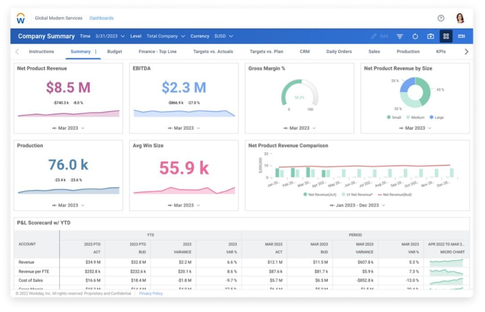Toggle Small legend in size chart
Viewport: 485px width, 312px height.
(x=394, y=118)
